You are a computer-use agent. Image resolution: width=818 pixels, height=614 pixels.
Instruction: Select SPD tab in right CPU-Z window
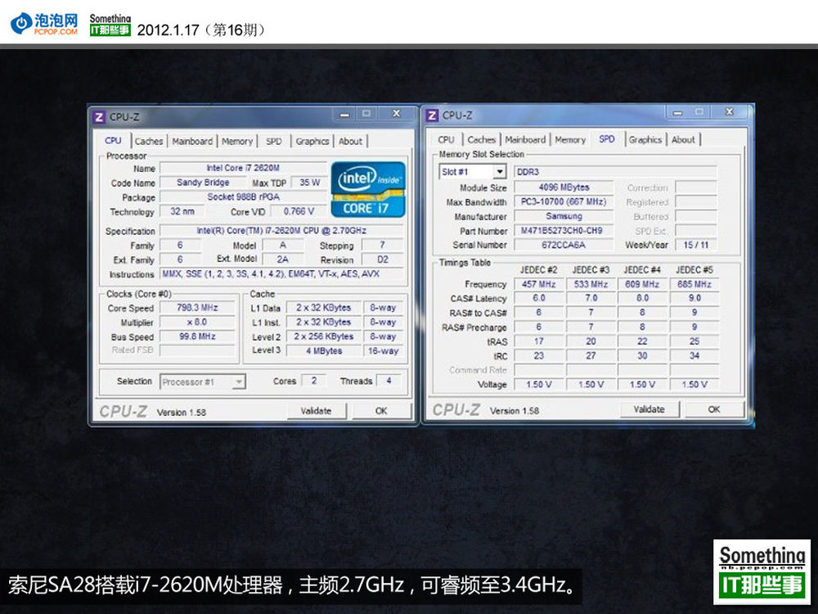607,139
